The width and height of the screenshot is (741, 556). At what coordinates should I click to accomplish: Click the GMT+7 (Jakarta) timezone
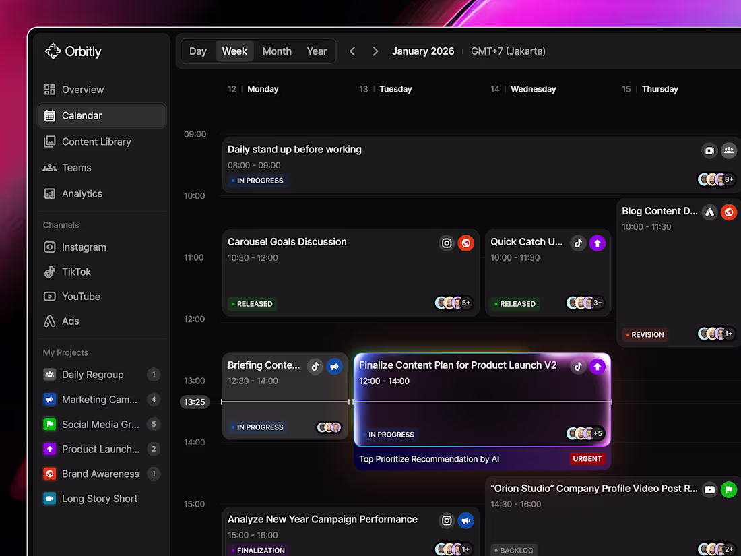(x=508, y=51)
